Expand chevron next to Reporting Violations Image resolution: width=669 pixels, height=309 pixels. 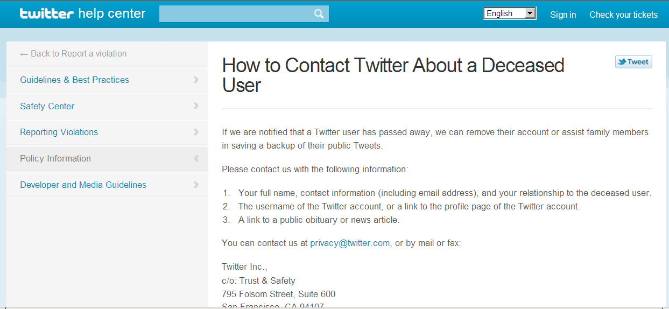(x=196, y=132)
